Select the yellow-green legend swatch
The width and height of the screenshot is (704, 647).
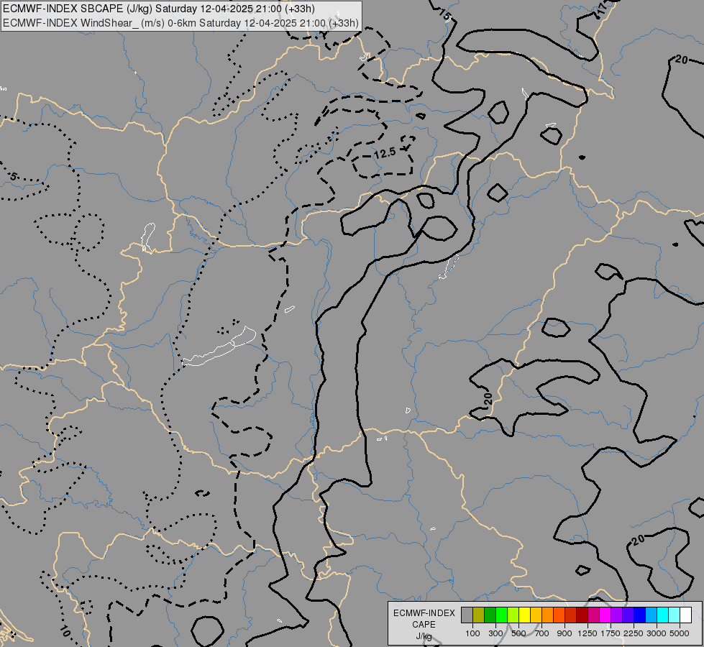513,615
